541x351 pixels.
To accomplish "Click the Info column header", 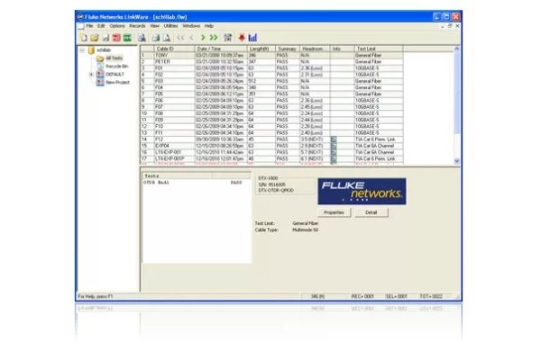I will click(x=342, y=49).
